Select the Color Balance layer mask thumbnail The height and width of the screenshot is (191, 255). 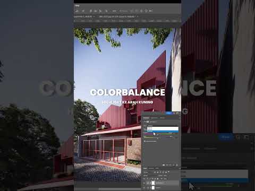153,183
